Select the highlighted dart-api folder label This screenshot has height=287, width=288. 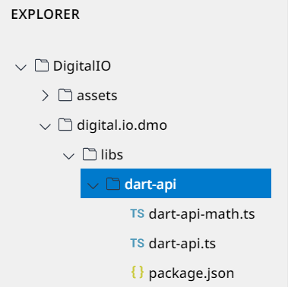coord(150,184)
